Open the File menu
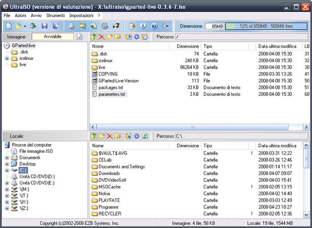 tap(7, 16)
